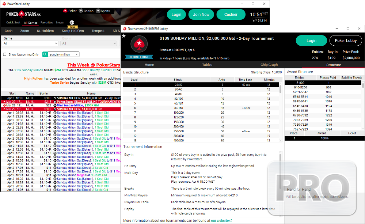
Task: Switch to the tournament Tables tab
Action: tap(207, 65)
